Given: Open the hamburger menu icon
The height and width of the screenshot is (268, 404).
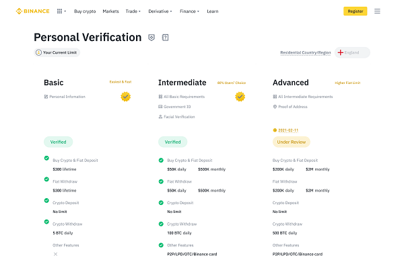Looking at the screenshot, I should 377,11.
